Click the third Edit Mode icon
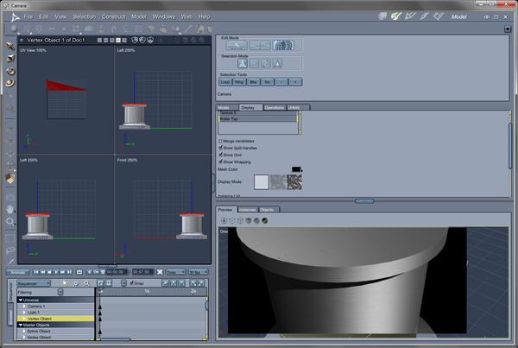This screenshot has height=348, width=518. 285,46
